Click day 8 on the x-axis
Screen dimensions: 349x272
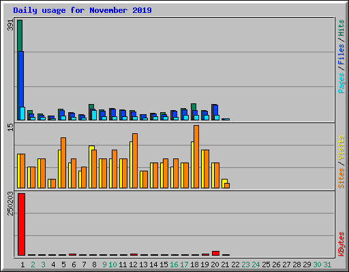tap(94, 265)
